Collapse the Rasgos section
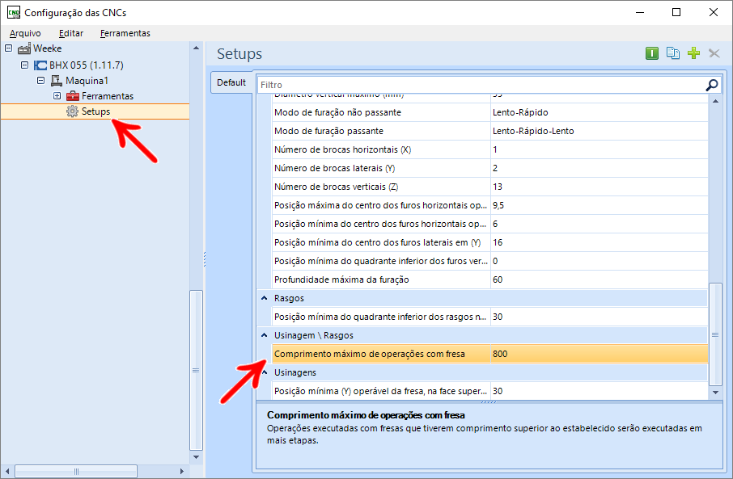The image size is (733, 479). point(264,298)
